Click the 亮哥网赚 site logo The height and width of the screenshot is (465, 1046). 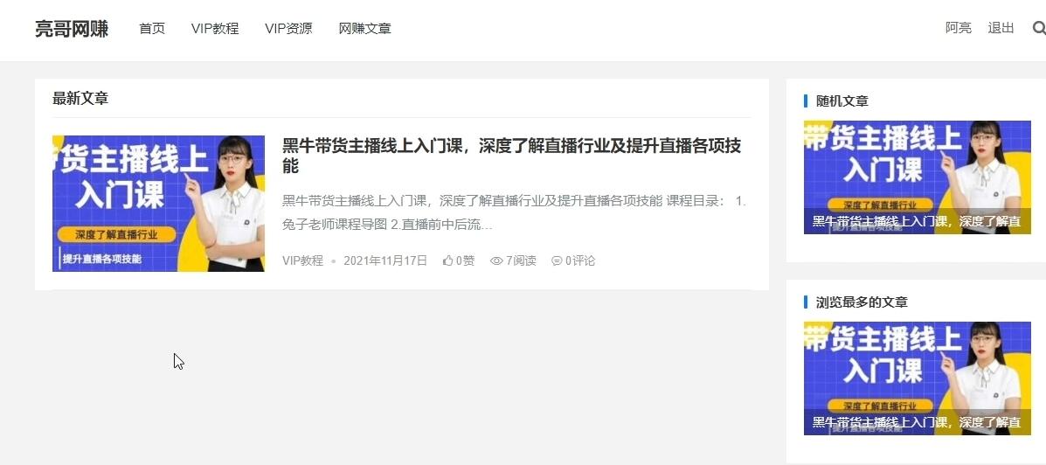pyautogui.click(x=72, y=29)
